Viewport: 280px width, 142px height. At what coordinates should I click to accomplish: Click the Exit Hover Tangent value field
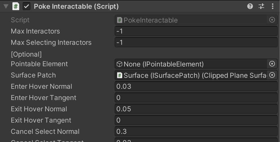(196, 120)
